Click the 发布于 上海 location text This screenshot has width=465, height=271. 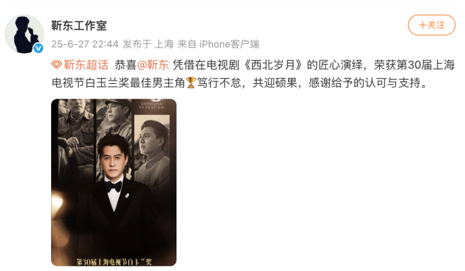click(x=148, y=44)
